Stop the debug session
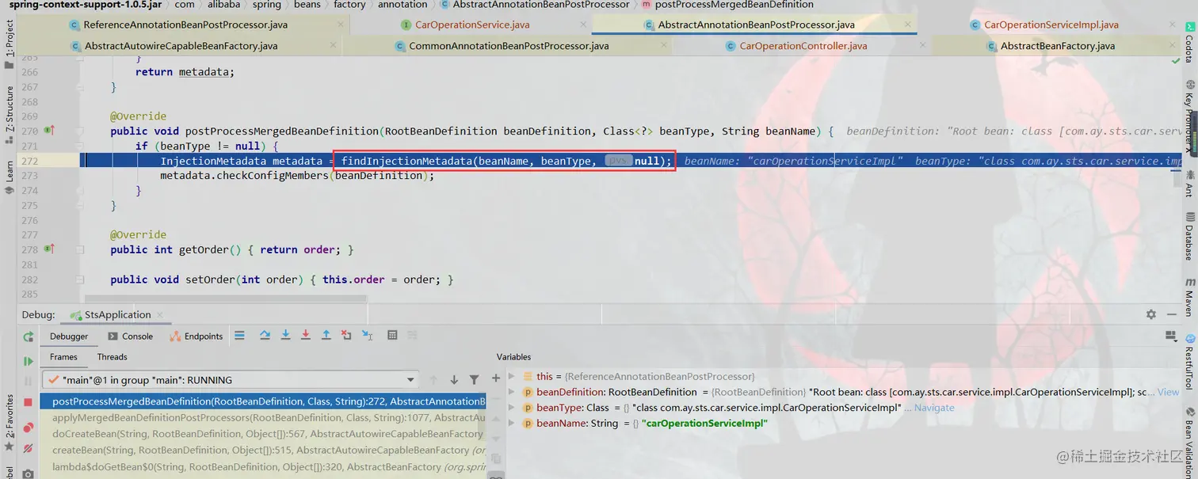The image size is (1198, 479). [29, 402]
